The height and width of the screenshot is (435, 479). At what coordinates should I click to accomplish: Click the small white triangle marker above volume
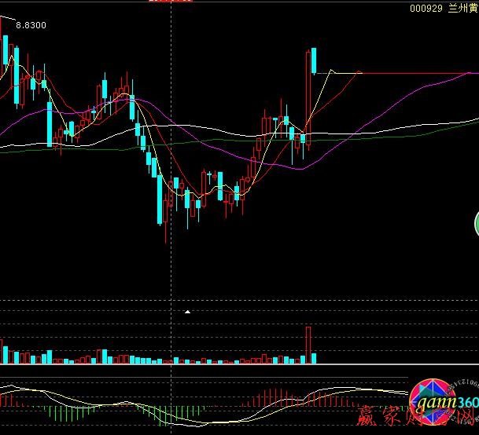(x=187, y=312)
